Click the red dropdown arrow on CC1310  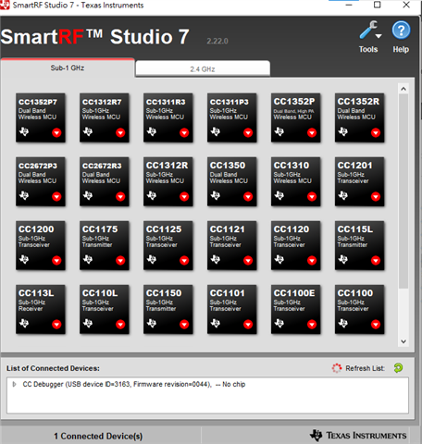pyautogui.click(x=312, y=196)
